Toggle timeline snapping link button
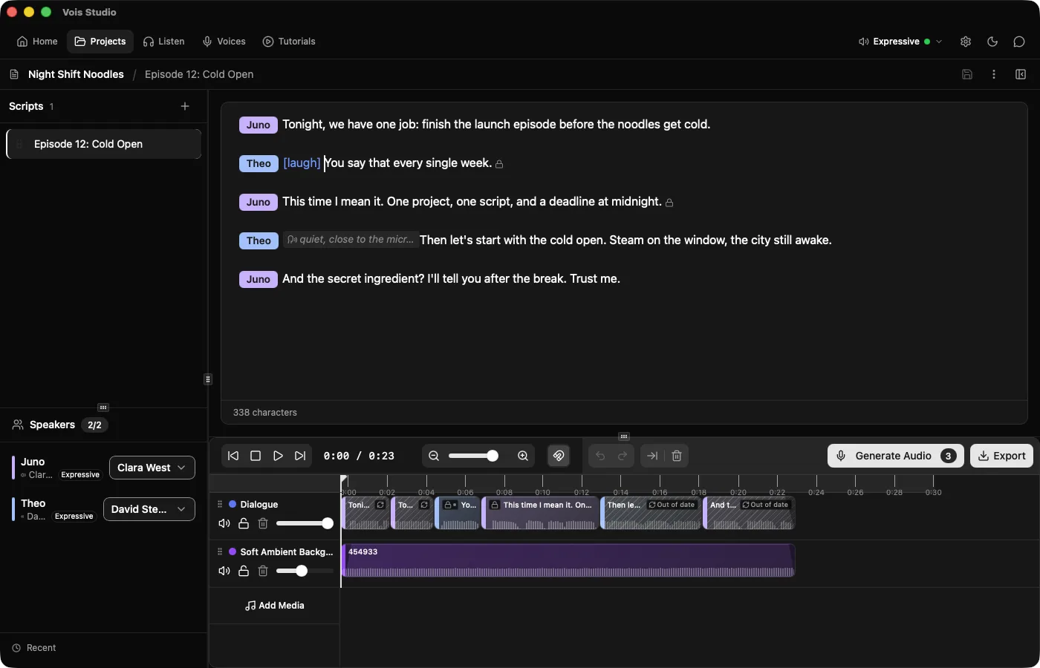Viewport: 1040px width, 668px height. pos(559,456)
